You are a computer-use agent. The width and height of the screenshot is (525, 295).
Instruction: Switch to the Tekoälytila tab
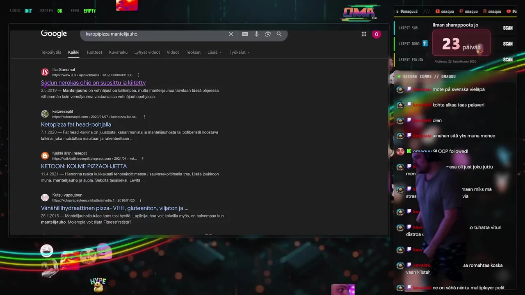[x=51, y=52]
